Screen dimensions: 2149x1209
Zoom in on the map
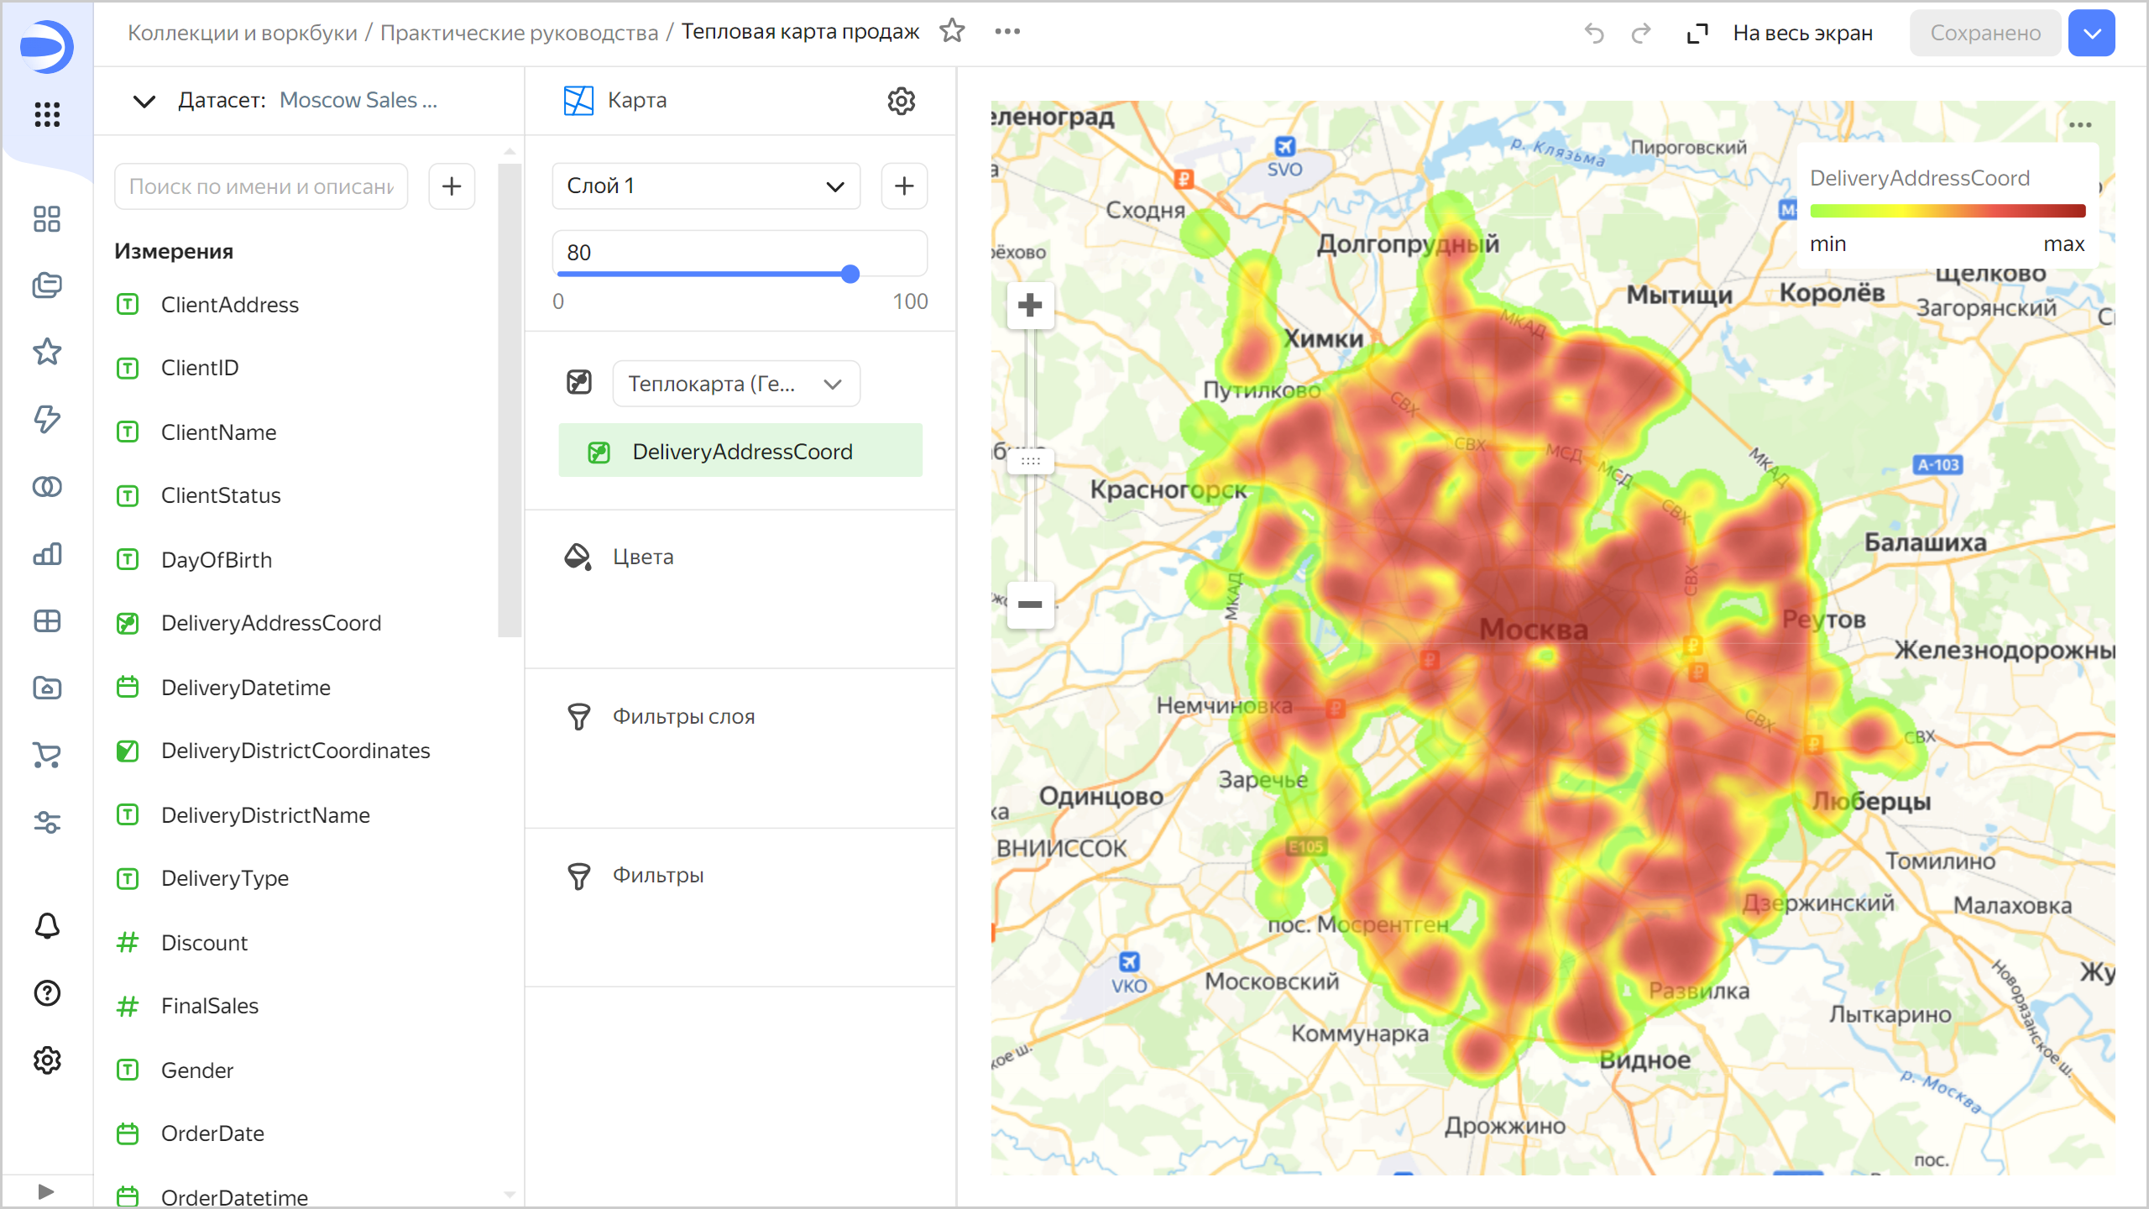tap(1030, 305)
